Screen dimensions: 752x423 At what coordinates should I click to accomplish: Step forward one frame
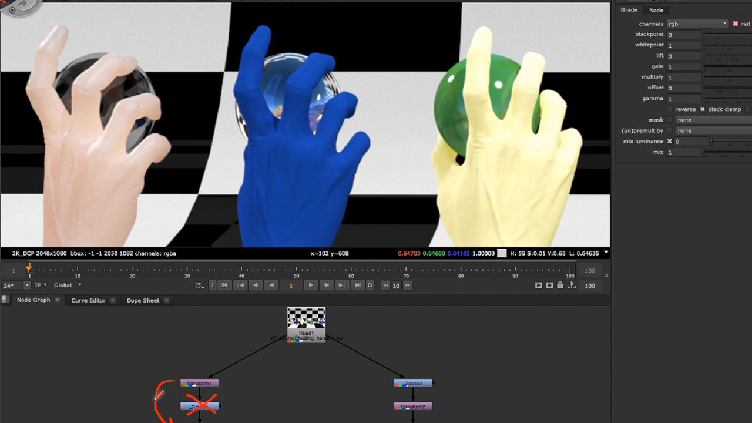coord(326,286)
